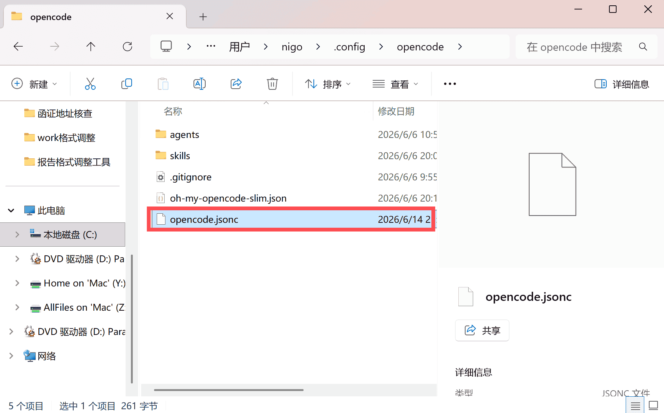Expand DVD 驱动器 (D:) Para node
This screenshot has width=664, height=413.
[11, 332]
